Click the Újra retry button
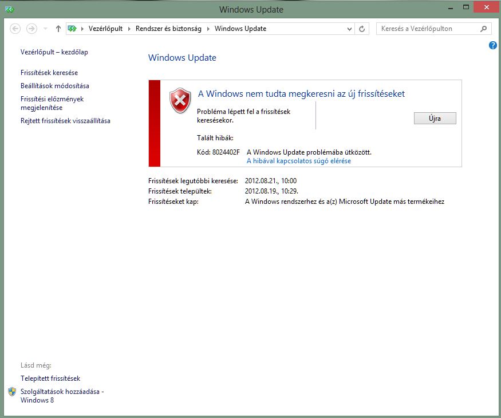 tap(435, 118)
